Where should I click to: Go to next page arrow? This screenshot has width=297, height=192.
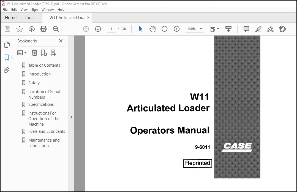pyautogui.click(x=98, y=29)
